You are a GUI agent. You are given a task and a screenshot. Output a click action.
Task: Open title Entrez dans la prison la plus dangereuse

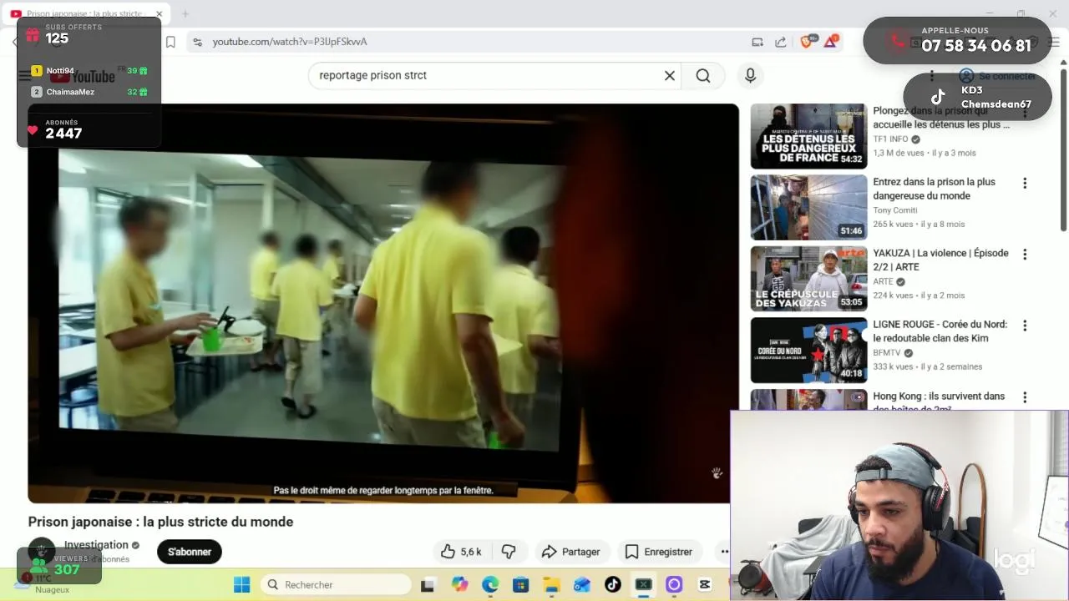click(x=934, y=189)
